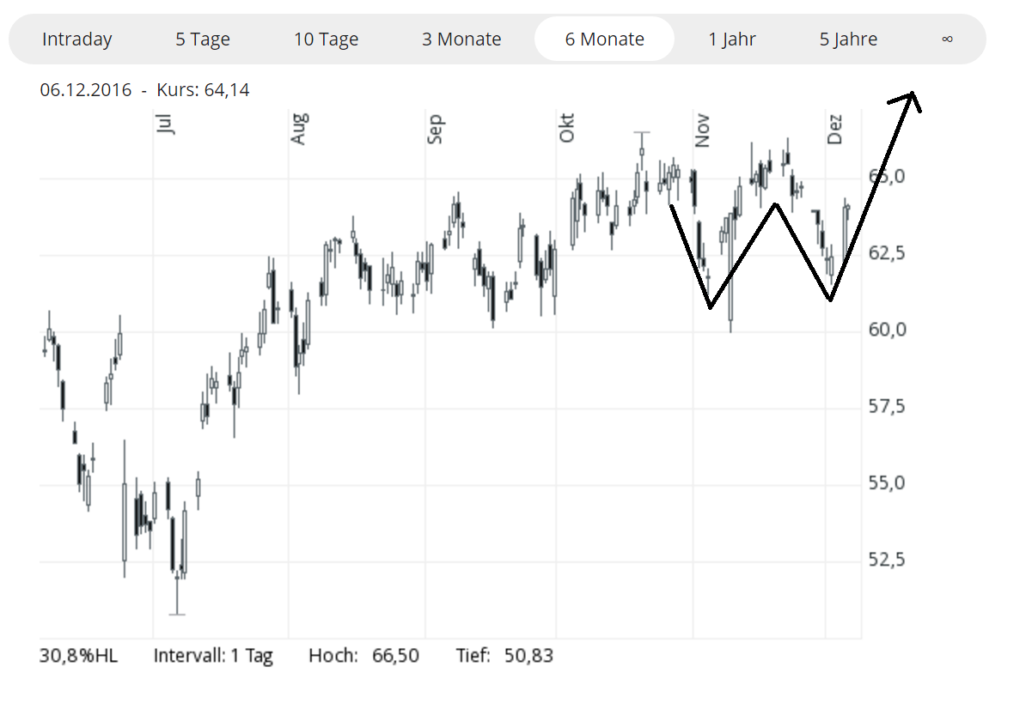
Task: Show the maximum range with infinity symbol
Action: click(x=947, y=39)
